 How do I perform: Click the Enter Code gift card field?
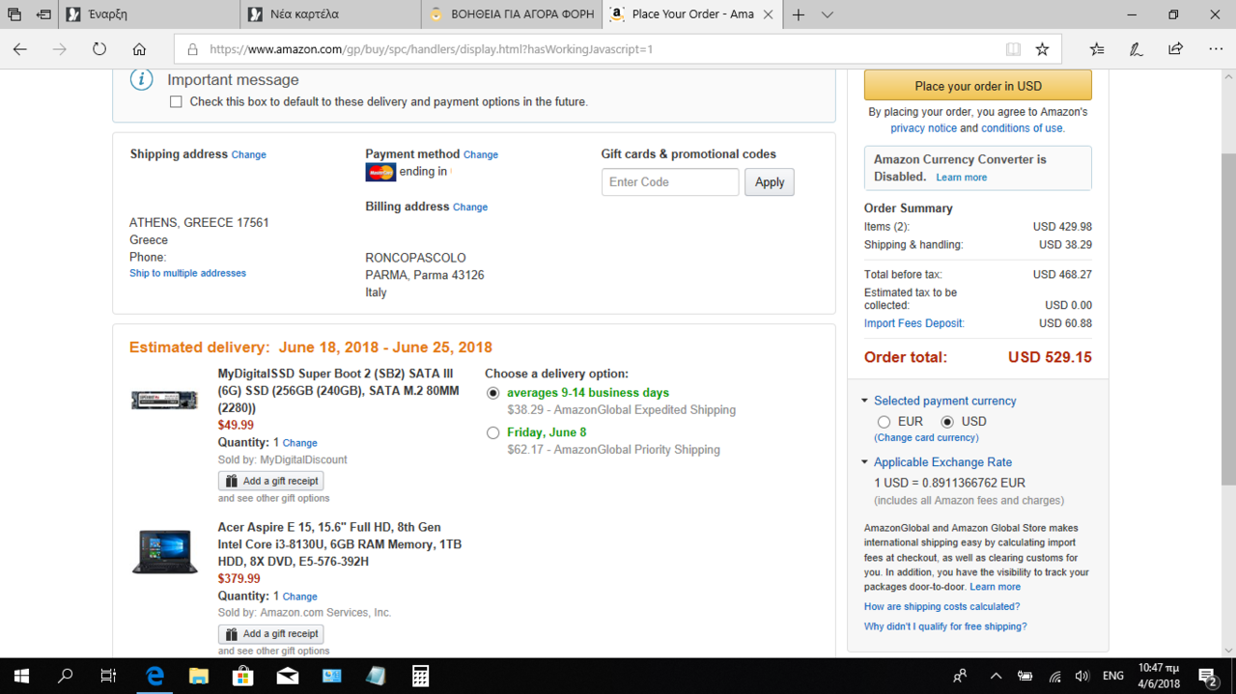point(670,181)
